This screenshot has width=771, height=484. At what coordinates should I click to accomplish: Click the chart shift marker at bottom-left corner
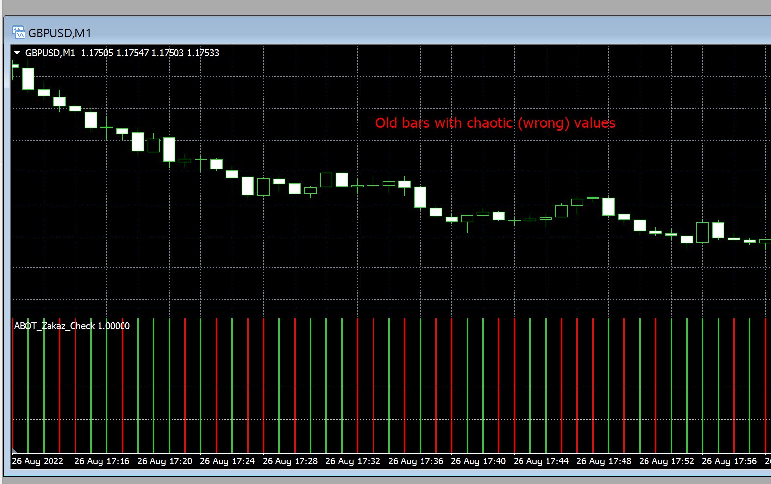click(14, 451)
